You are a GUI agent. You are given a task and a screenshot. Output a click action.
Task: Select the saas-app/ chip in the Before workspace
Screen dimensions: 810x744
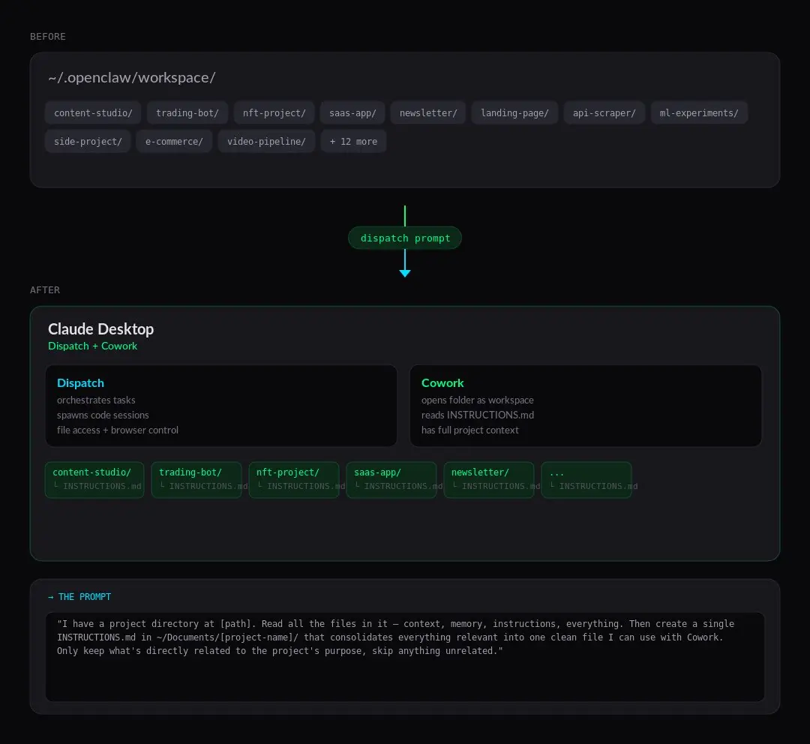tap(352, 112)
